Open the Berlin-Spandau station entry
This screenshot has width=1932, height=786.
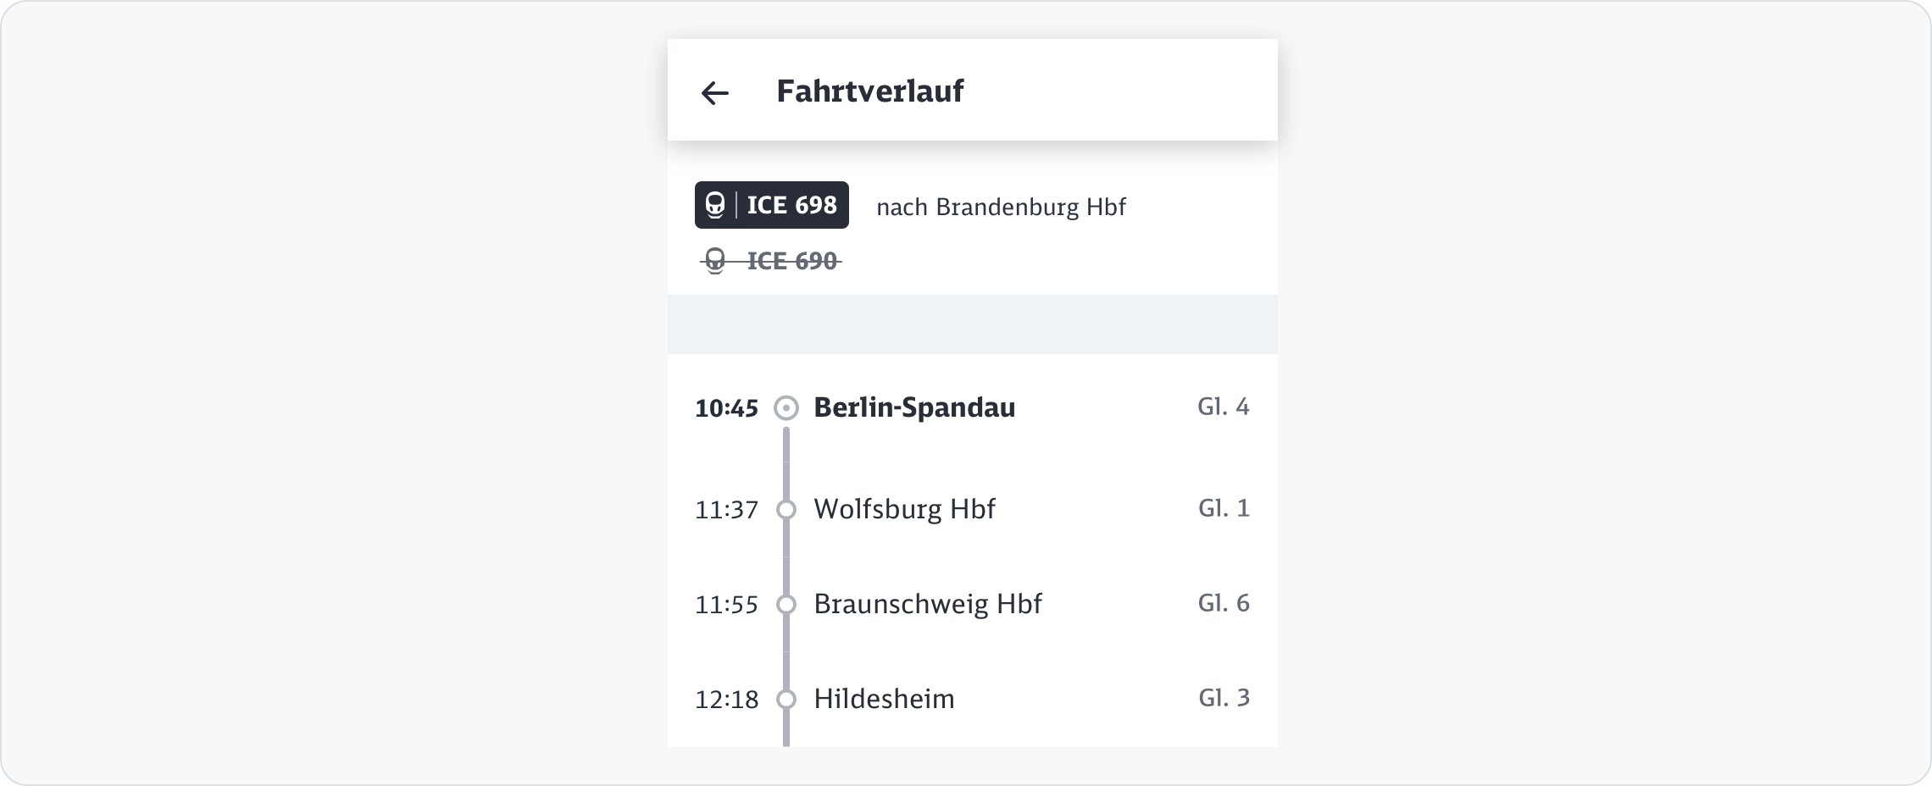(914, 407)
